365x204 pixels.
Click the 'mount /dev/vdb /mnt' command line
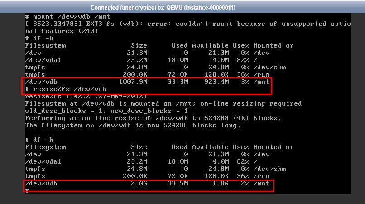click(67, 17)
